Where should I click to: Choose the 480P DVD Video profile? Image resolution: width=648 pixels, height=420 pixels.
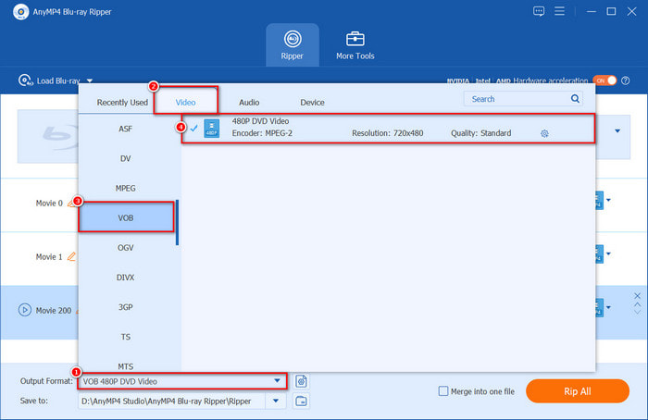tap(388, 129)
